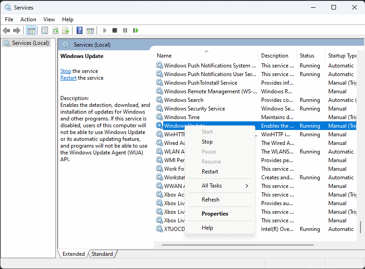
Task: Select the Windows PushToInstall Service row
Action: [255, 83]
